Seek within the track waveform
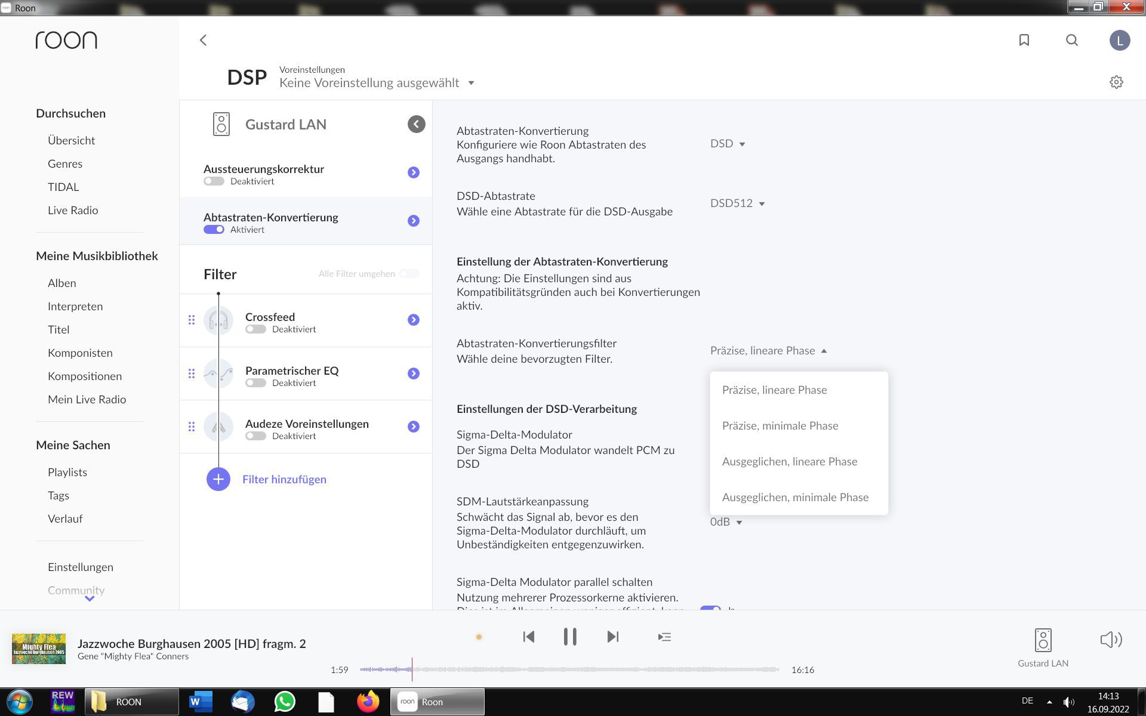The image size is (1146, 716). coord(569,669)
